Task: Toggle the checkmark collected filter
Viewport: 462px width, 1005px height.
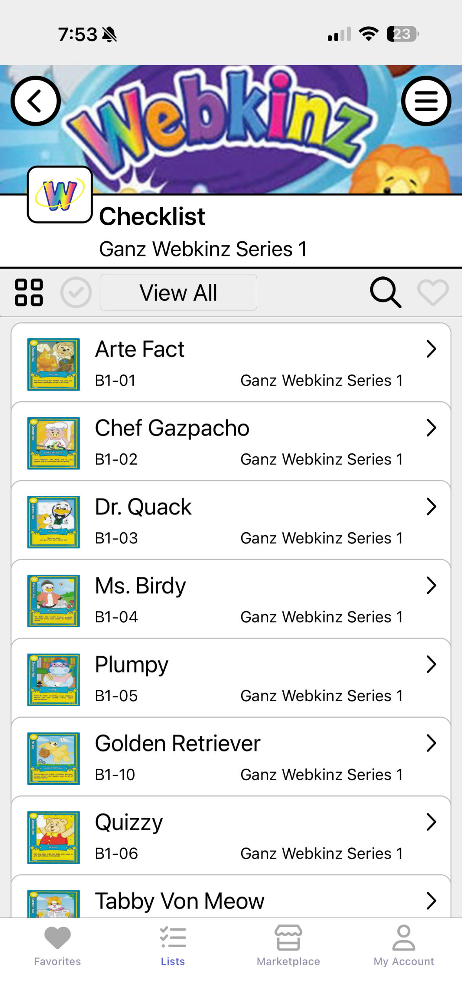Action: coord(76,292)
